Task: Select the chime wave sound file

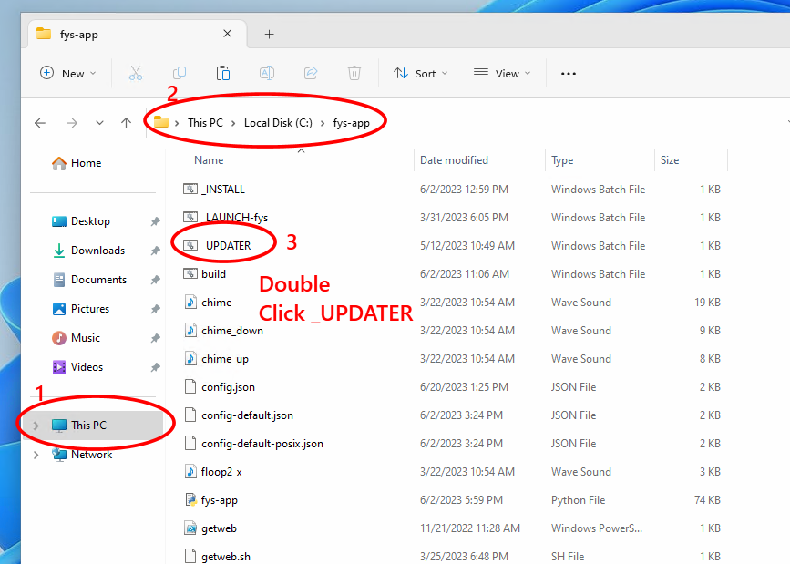Action: point(217,303)
